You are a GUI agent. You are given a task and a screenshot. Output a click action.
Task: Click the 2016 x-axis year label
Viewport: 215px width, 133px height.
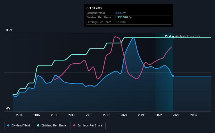(54, 115)
